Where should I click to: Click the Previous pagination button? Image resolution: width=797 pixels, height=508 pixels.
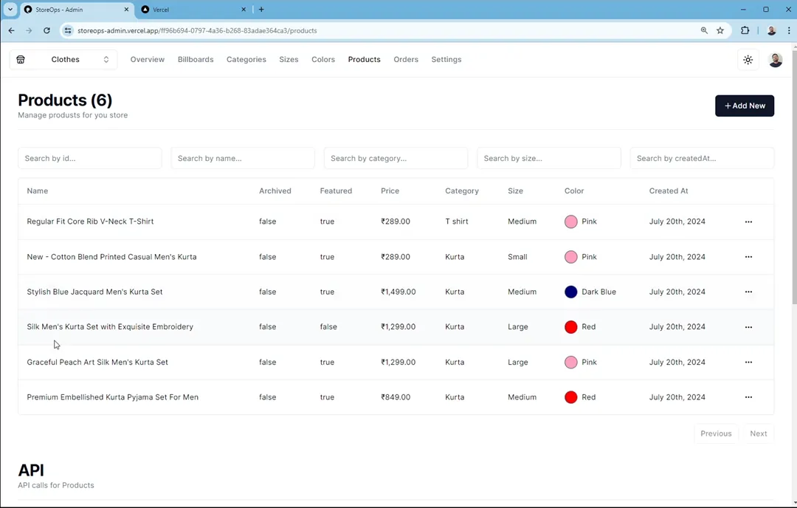[716, 433]
